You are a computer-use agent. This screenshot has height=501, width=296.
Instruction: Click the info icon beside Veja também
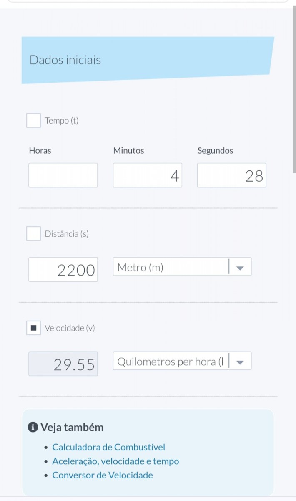point(33,427)
